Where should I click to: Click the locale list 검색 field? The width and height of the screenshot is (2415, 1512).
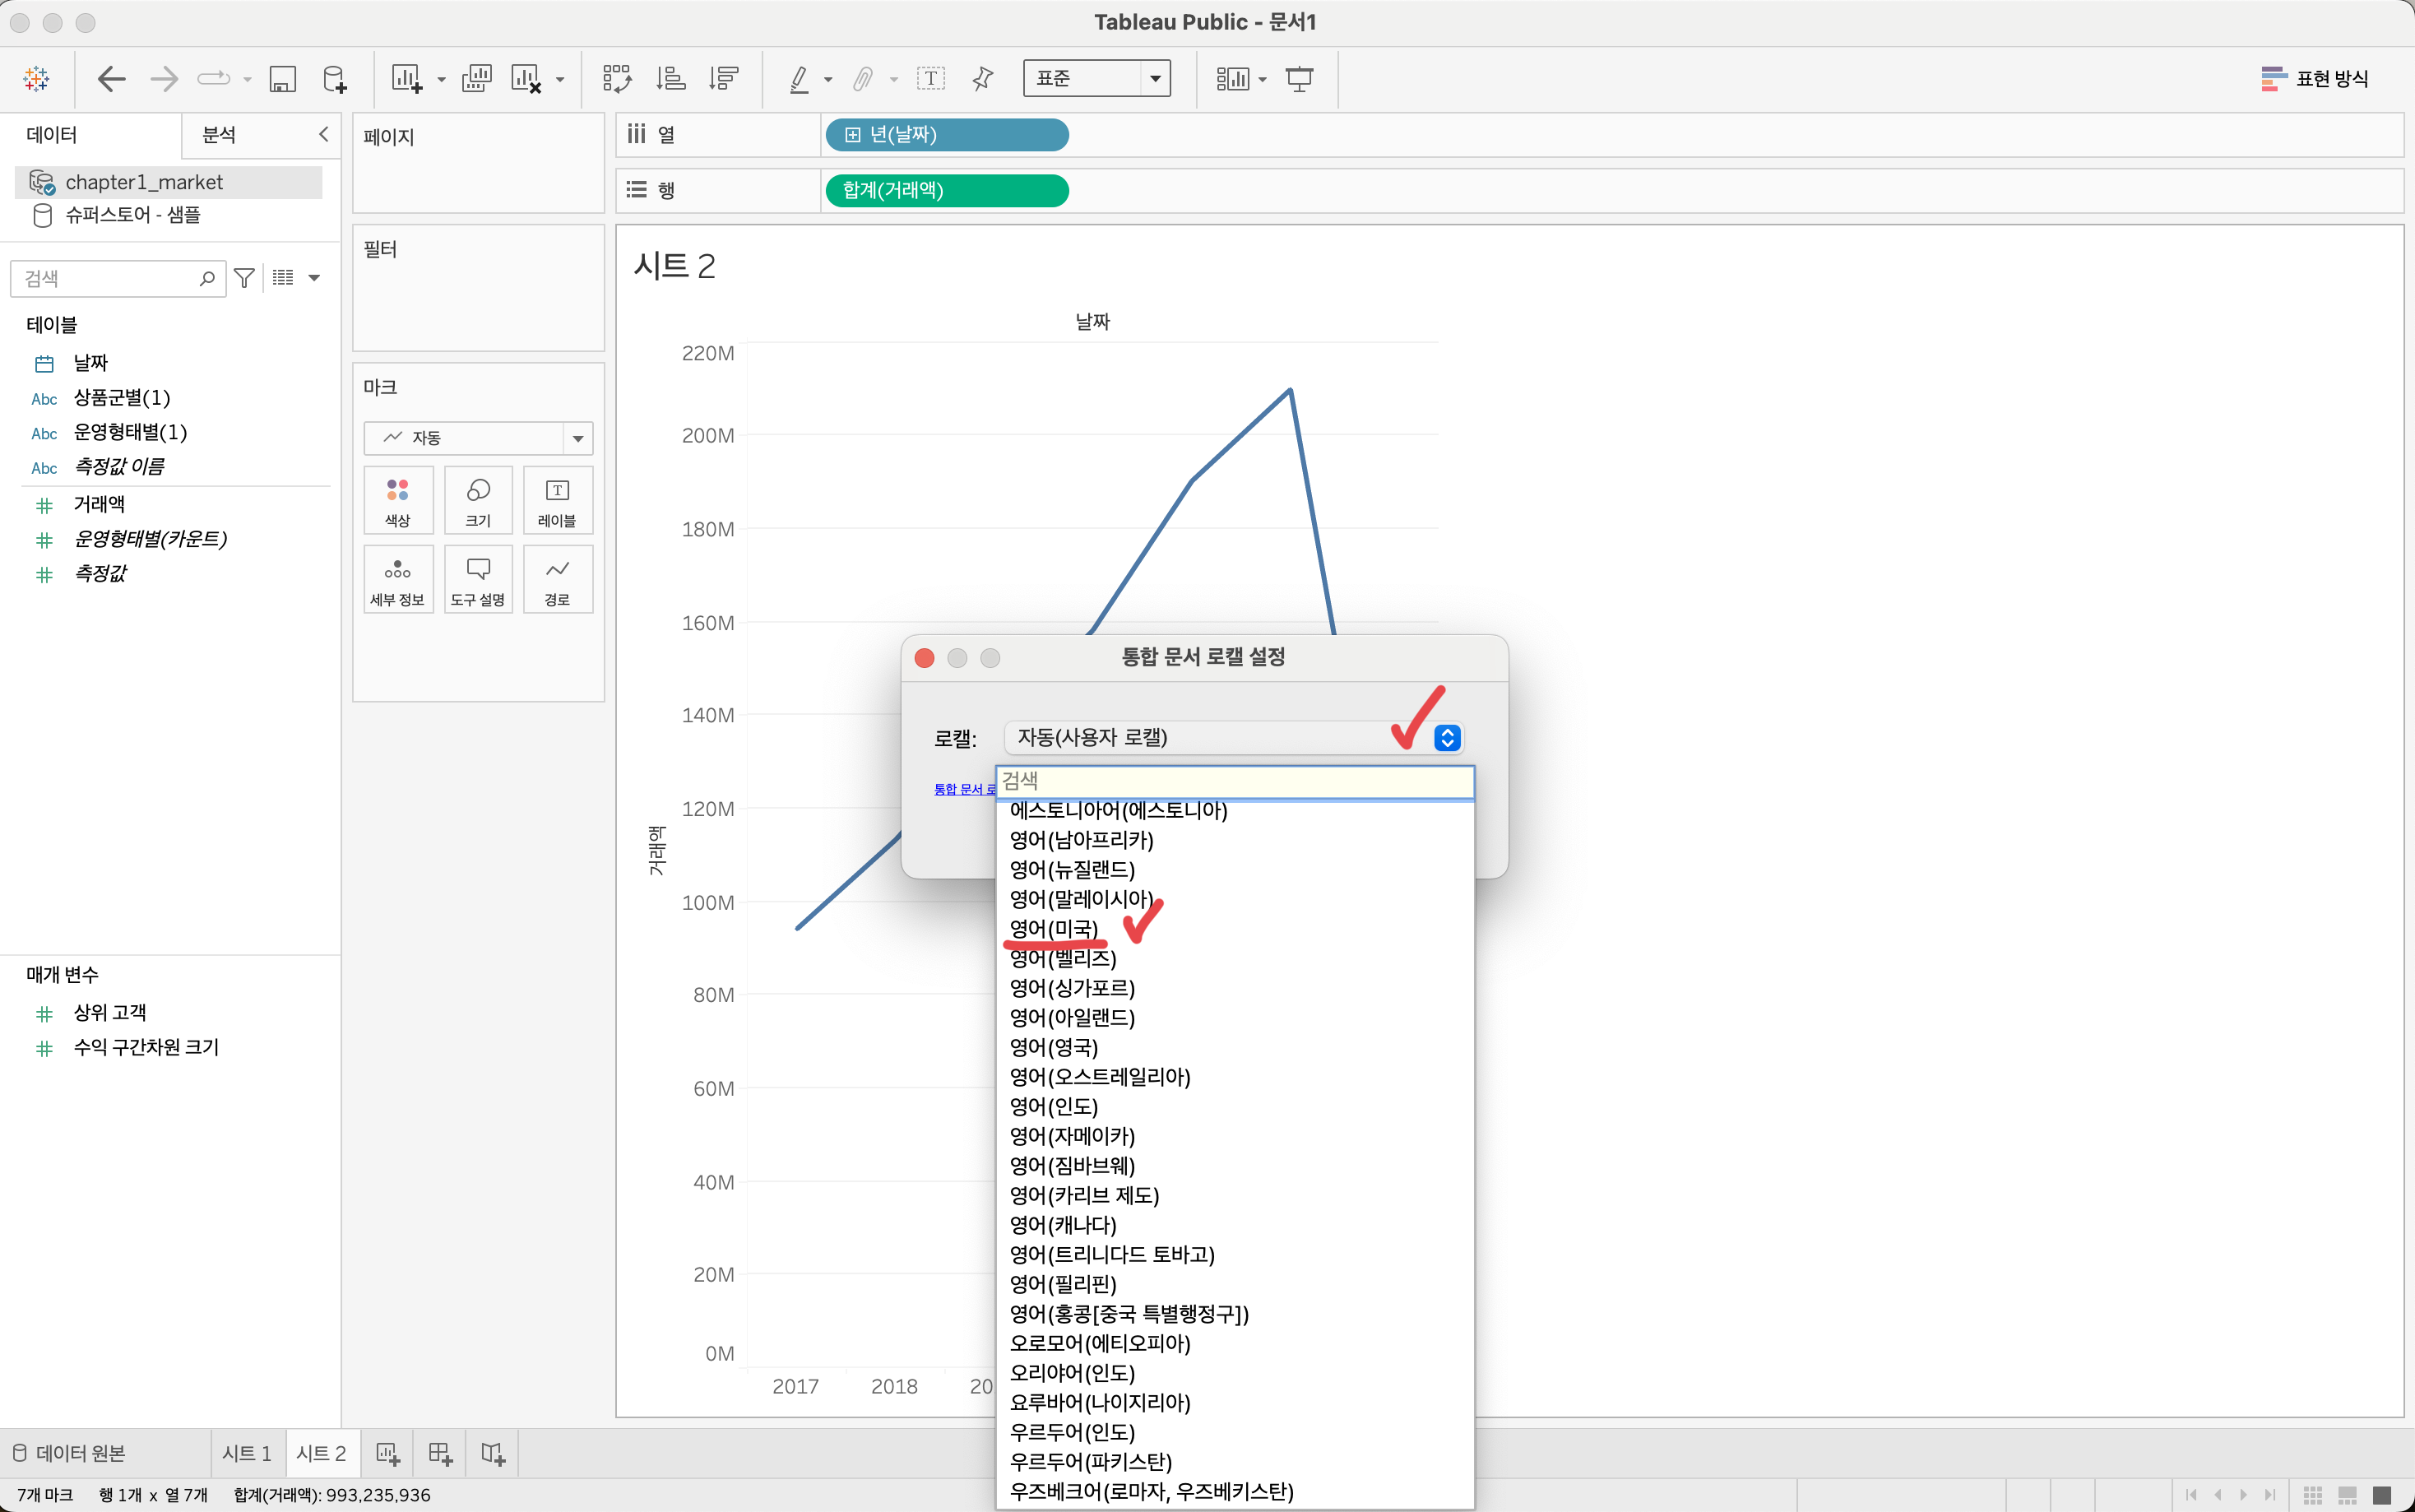click(1234, 781)
